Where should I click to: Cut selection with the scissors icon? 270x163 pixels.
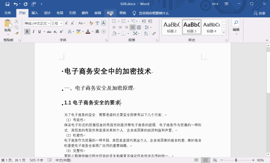(x=16, y=21)
